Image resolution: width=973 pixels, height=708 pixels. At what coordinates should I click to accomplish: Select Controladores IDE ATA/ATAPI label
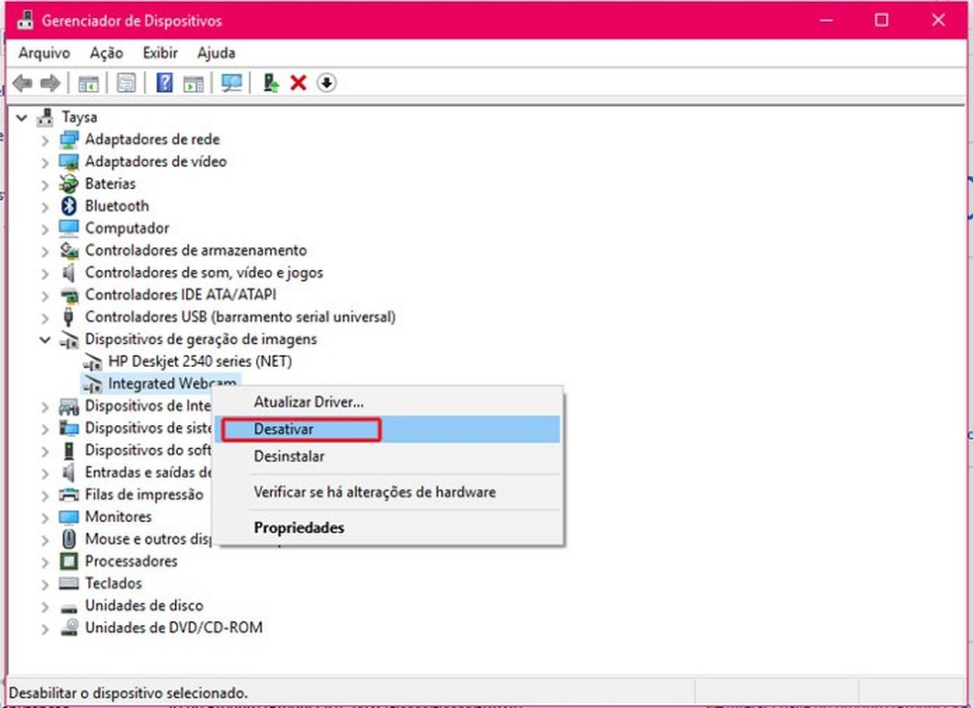pos(181,295)
